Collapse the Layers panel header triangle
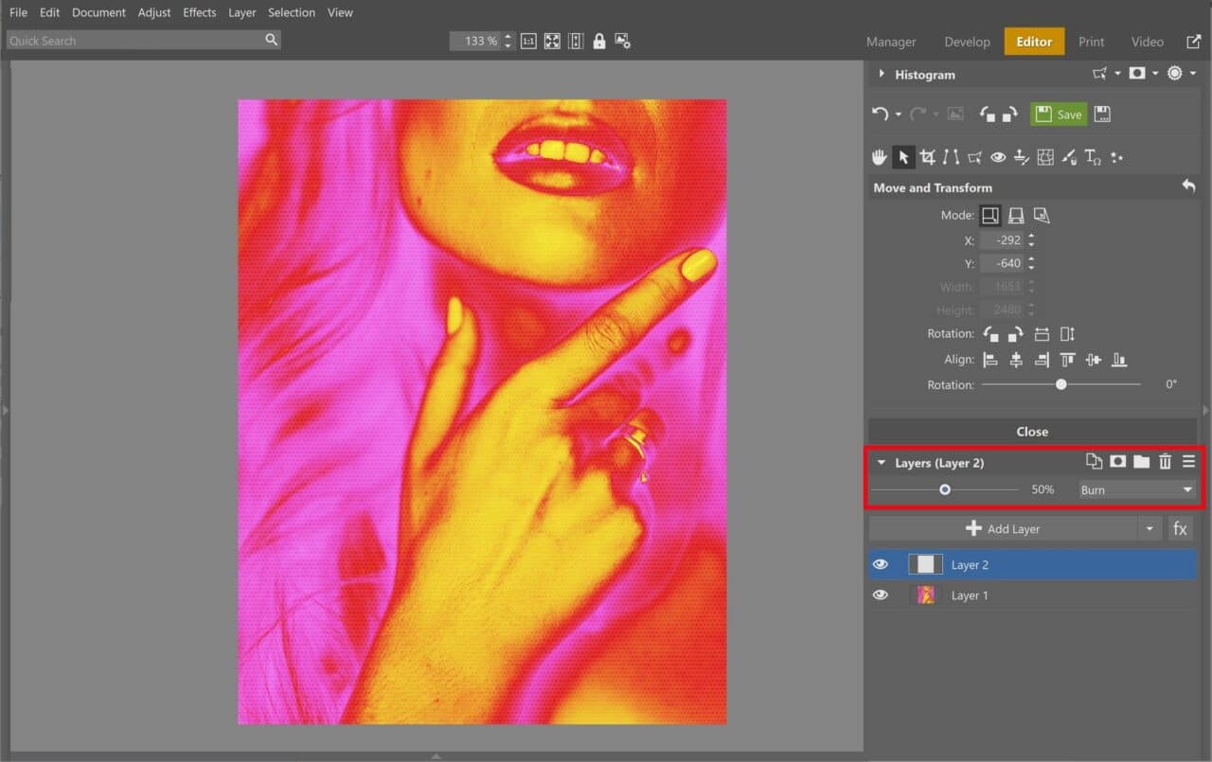Screen dimensions: 1212x762 (x=881, y=462)
